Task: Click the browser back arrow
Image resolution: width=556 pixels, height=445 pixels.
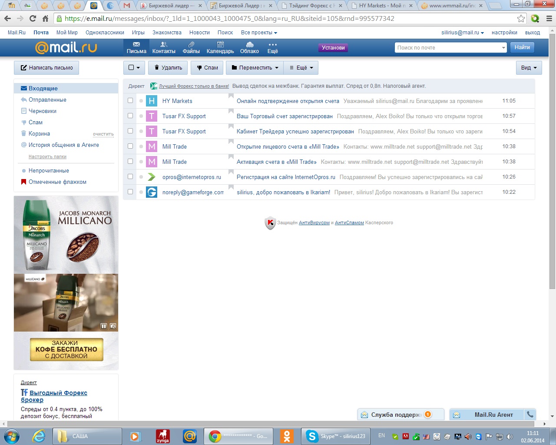Action: click(x=7, y=18)
